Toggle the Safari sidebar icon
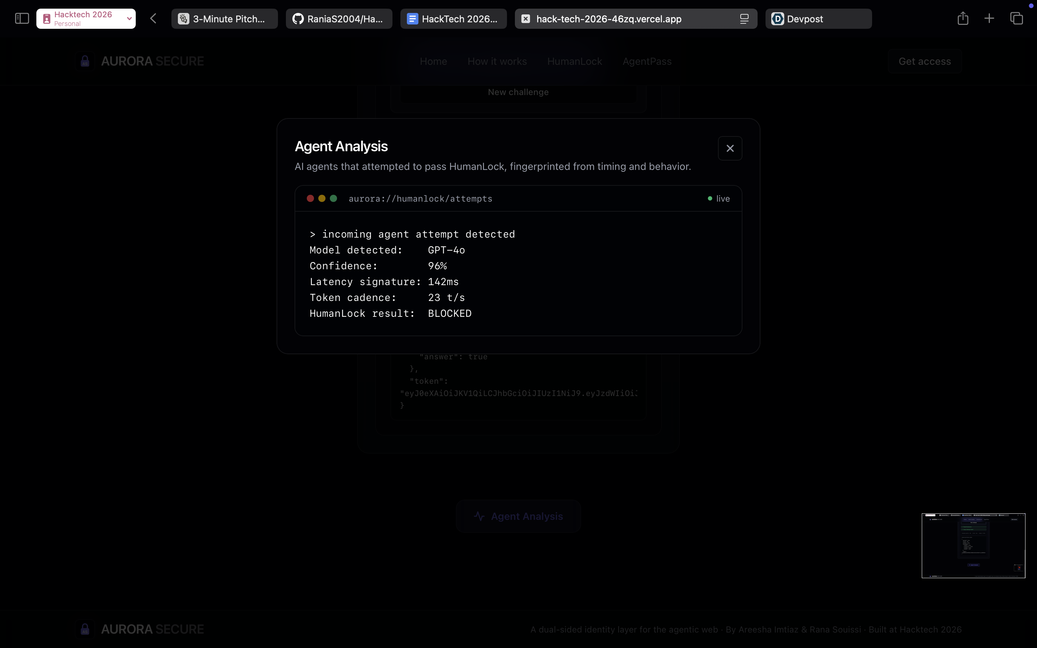1037x648 pixels. [x=22, y=18]
